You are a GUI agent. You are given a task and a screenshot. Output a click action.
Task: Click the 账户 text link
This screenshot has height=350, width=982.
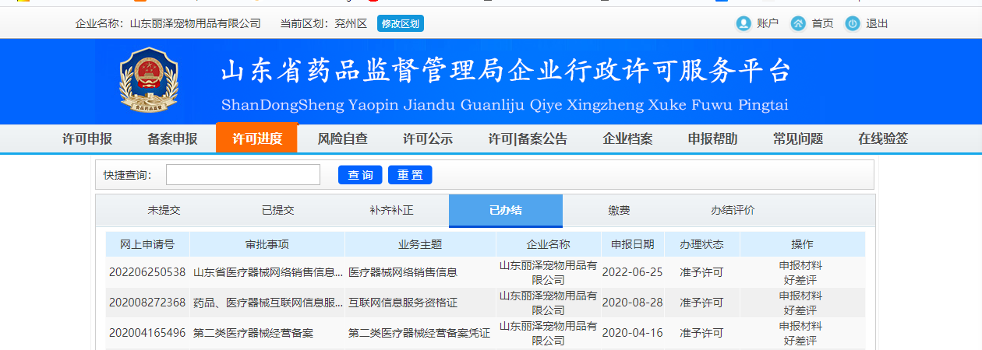coord(768,23)
